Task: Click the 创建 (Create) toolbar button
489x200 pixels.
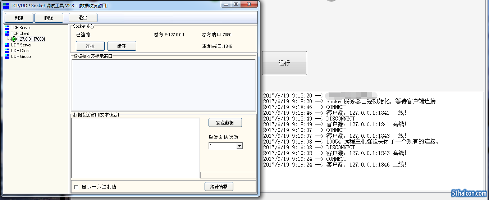Action: tap(19, 18)
